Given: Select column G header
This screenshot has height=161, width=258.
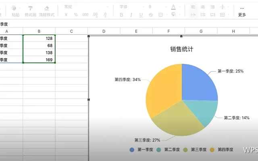Looking at the screenshot, I should coord(201,31).
